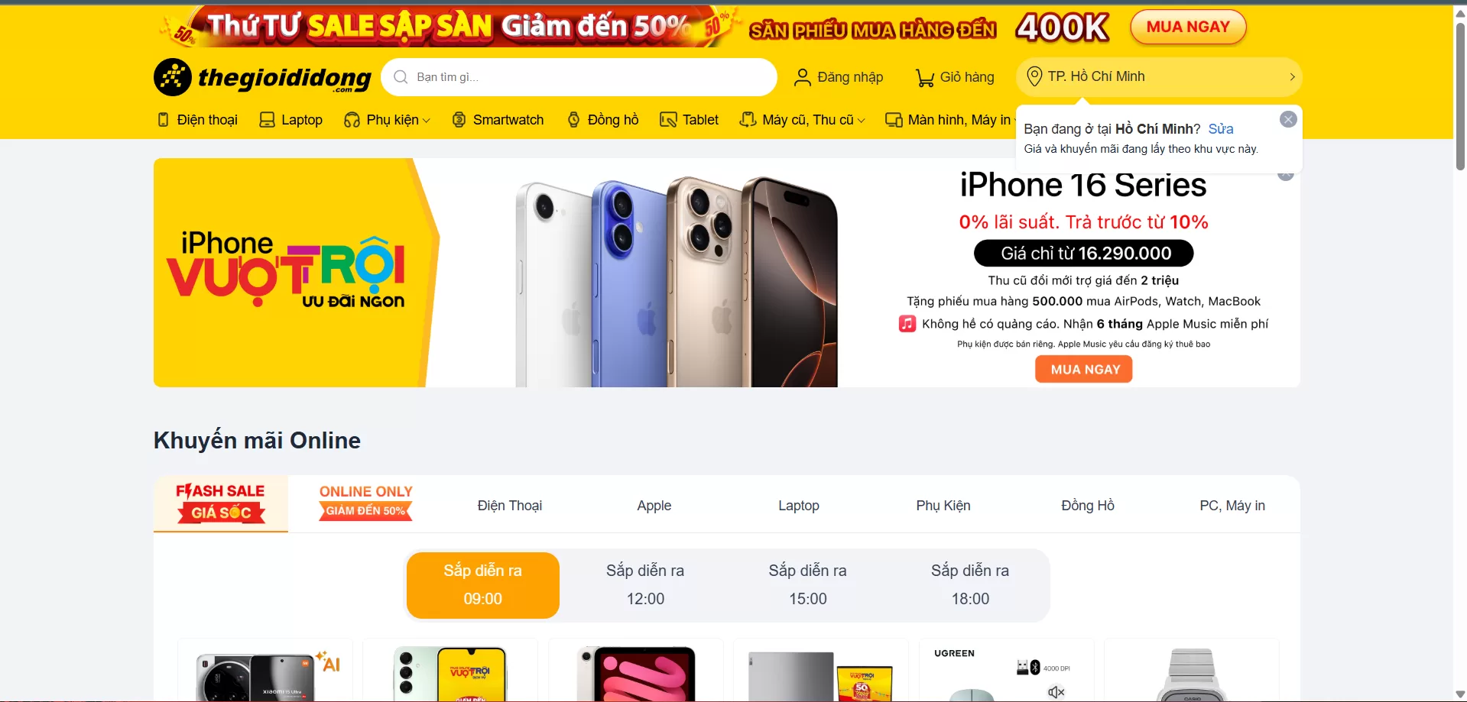Switch to the Apple promotion tab
Screen dimensions: 1467x702
654,506
